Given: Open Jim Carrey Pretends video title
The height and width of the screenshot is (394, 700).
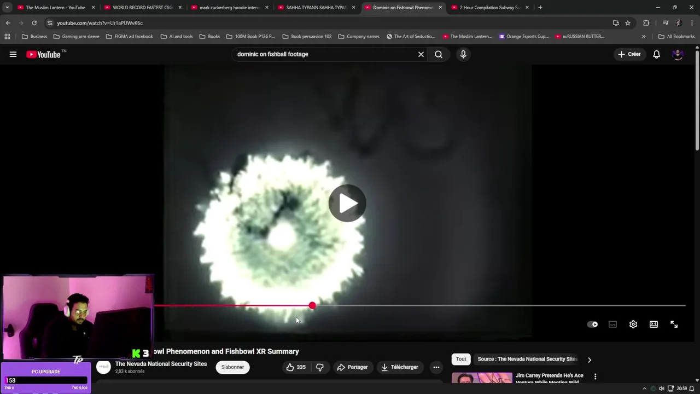Looking at the screenshot, I should click(550, 378).
